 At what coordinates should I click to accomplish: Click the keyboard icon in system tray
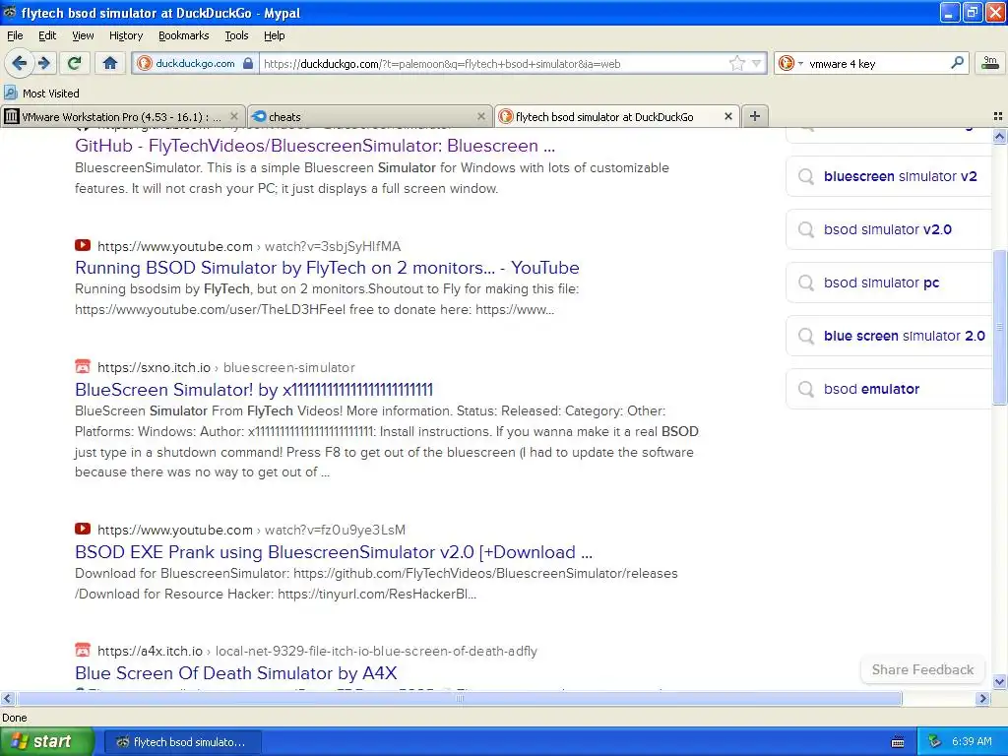[x=898, y=742]
